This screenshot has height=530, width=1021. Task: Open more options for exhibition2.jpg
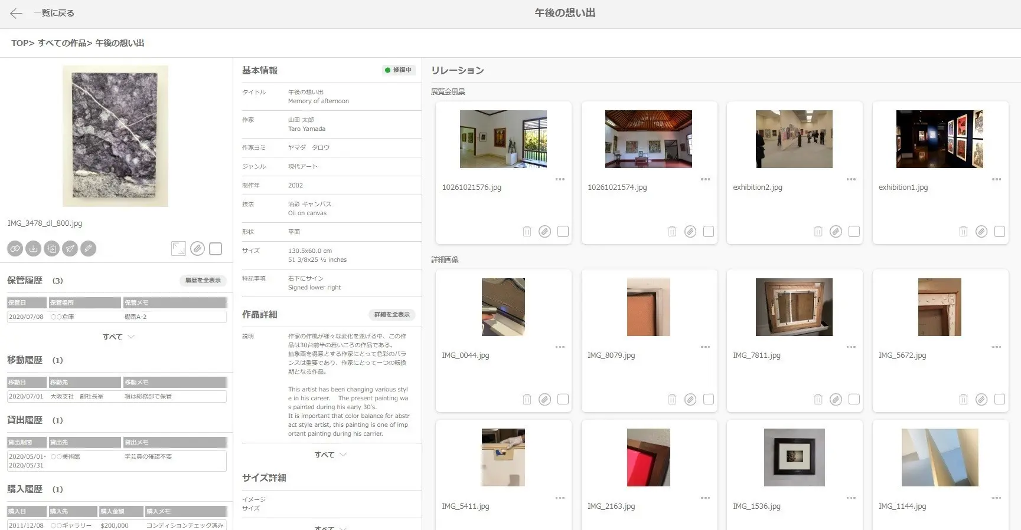pos(851,179)
